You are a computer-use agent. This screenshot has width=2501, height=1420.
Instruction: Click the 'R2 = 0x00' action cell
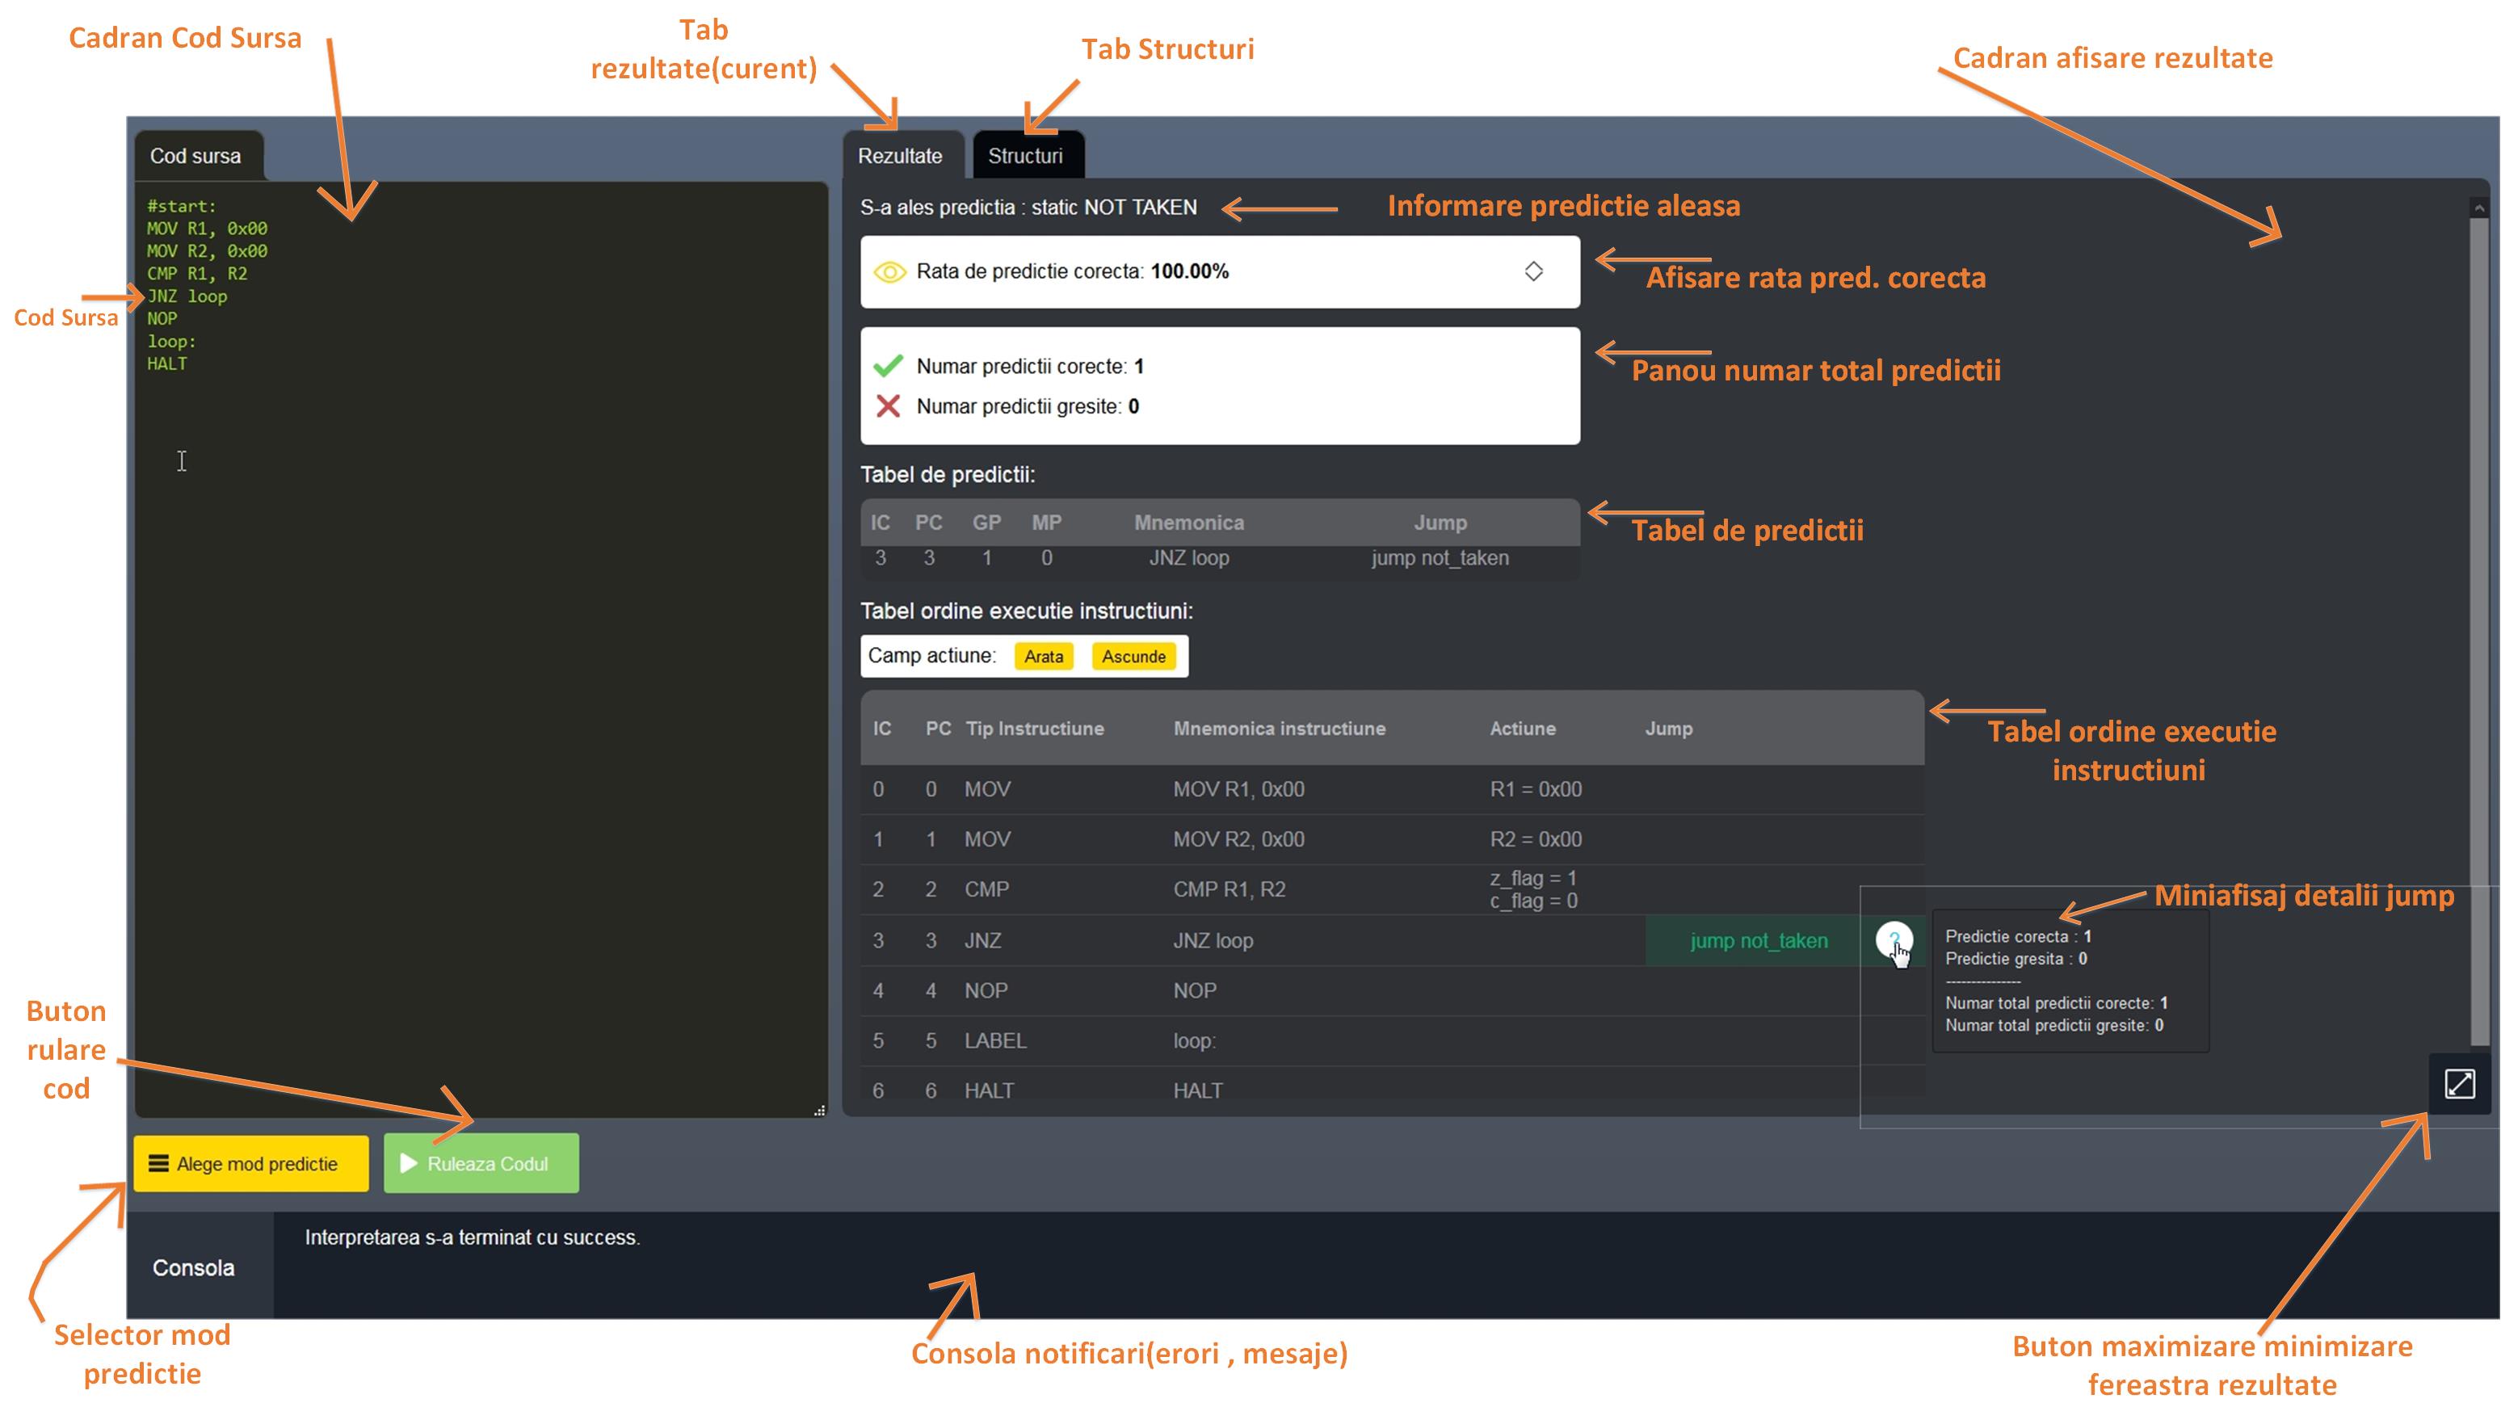tap(1535, 838)
